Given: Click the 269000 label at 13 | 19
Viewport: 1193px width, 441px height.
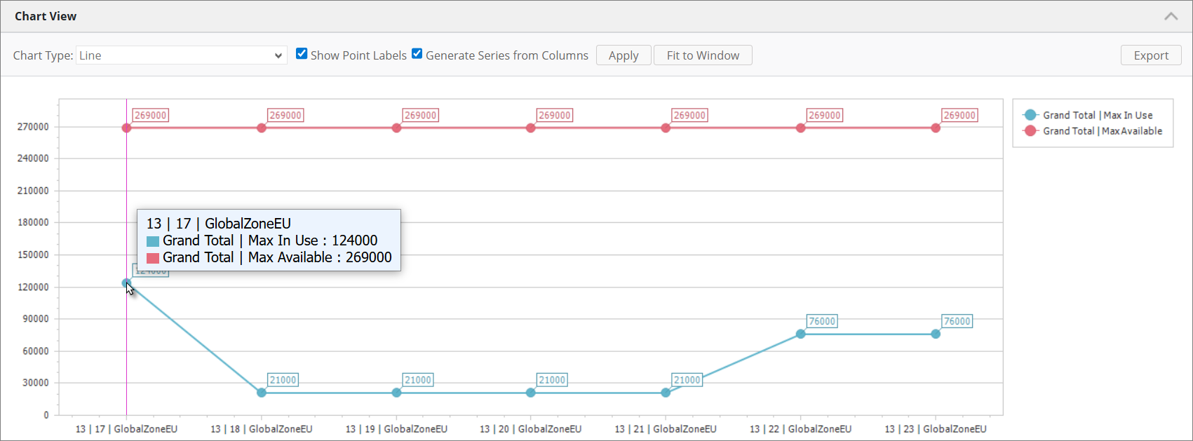Looking at the screenshot, I should tap(420, 115).
